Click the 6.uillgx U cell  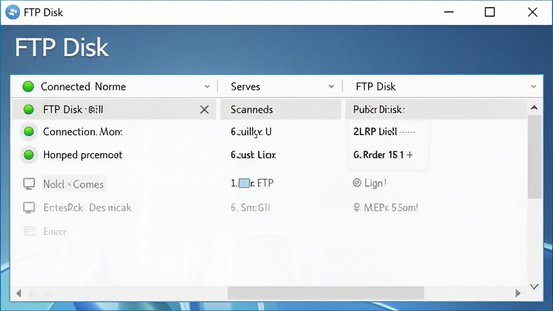[251, 132]
